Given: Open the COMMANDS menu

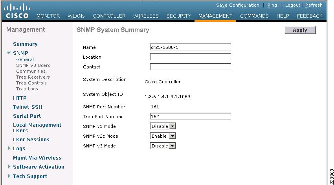Looking at the screenshot, I should point(254,16).
